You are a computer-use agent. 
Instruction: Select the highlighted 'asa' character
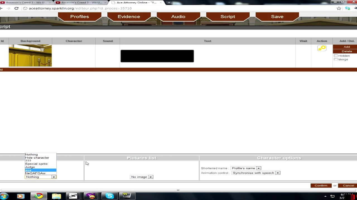click(40, 170)
